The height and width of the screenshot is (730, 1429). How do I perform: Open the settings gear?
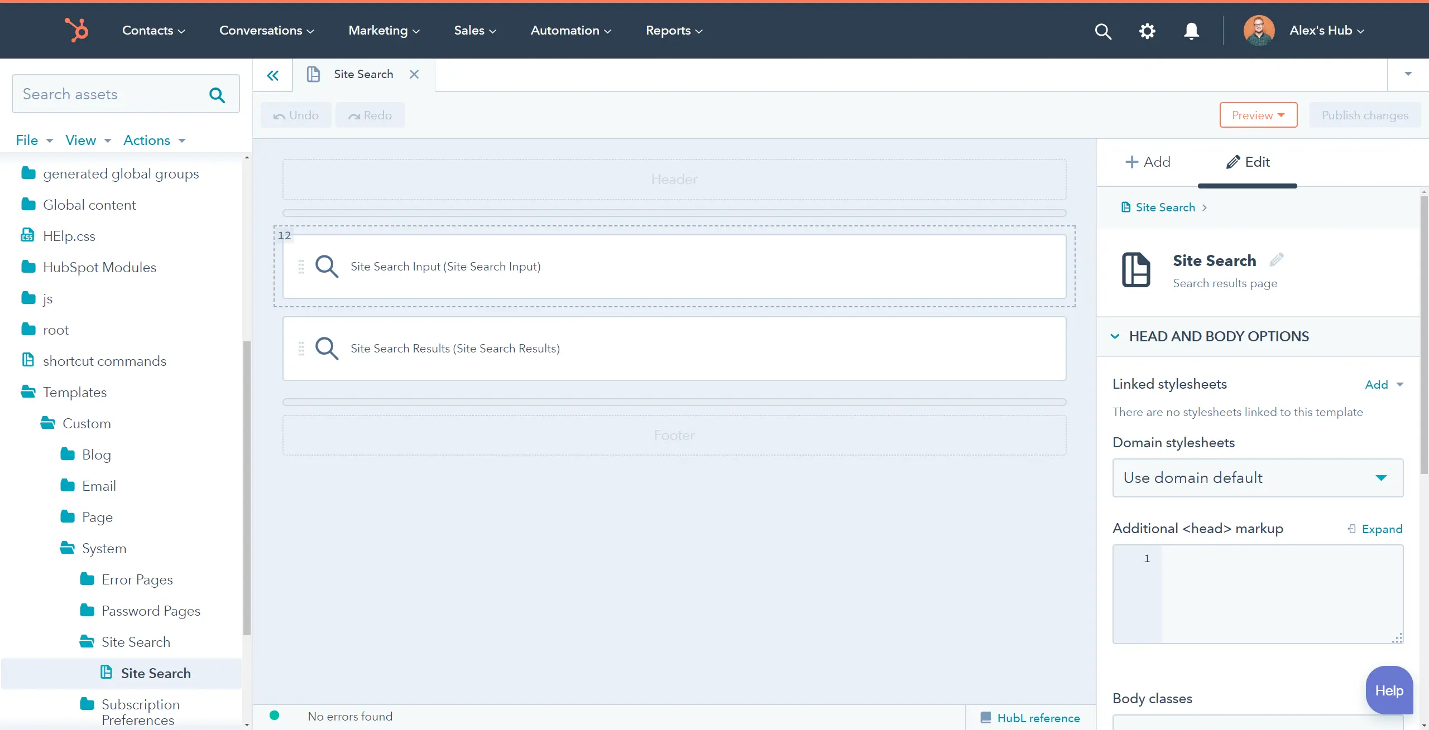click(1147, 31)
